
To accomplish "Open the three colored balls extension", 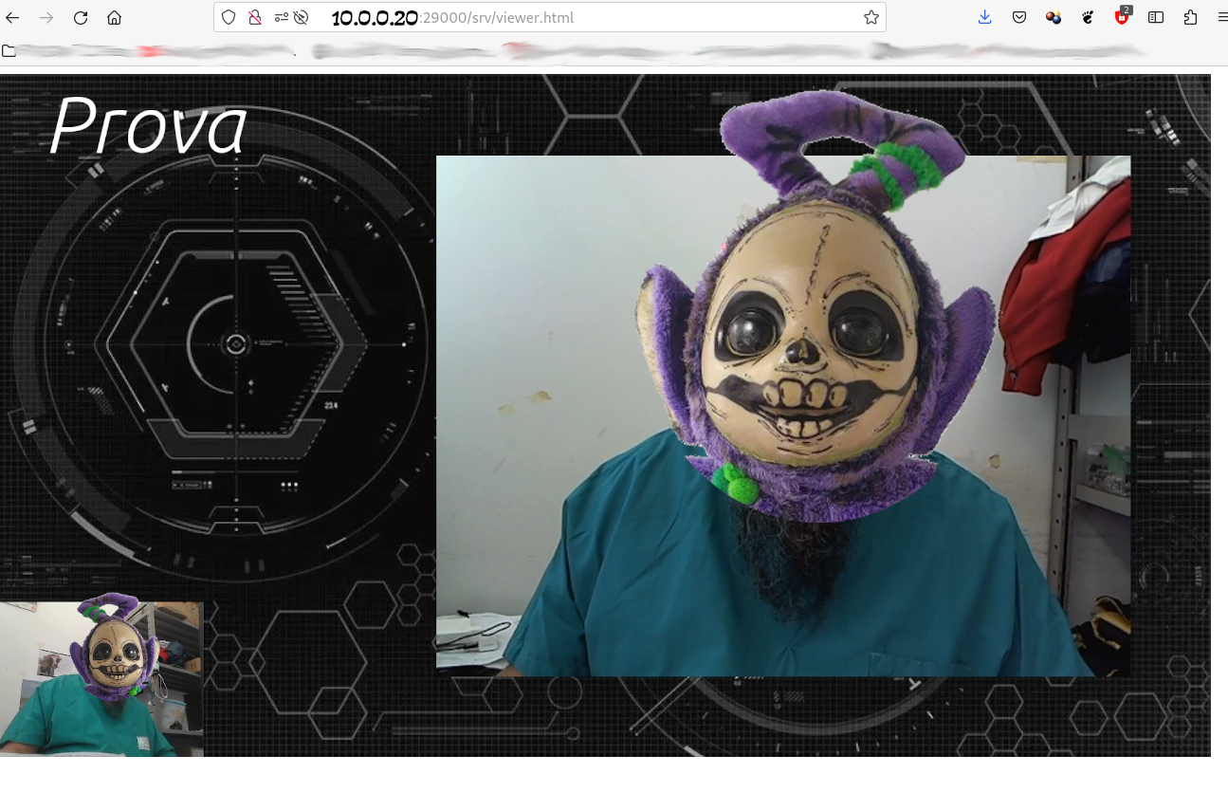I will coord(1054,17).
